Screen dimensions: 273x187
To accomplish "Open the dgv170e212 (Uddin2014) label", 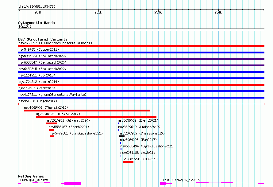I will click(x=39, y=82).
